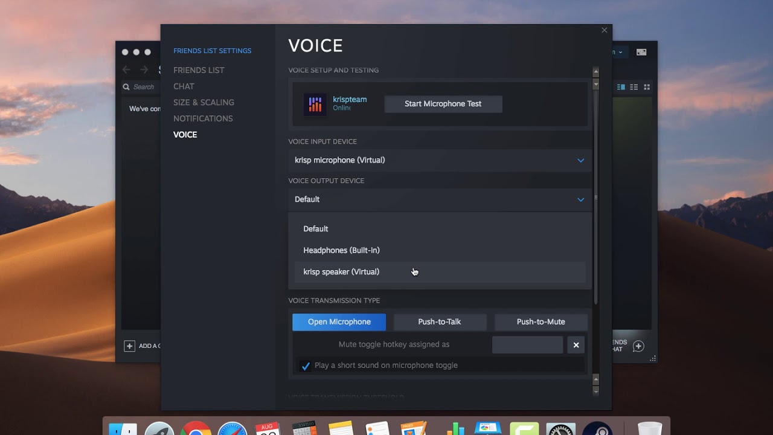The width and height of the screenshot is (773, 435).
Task: Click the mute toggle hotkey field
Action: click(528, 345)
